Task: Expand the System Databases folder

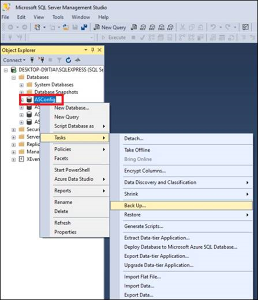Action: [22, 85]
